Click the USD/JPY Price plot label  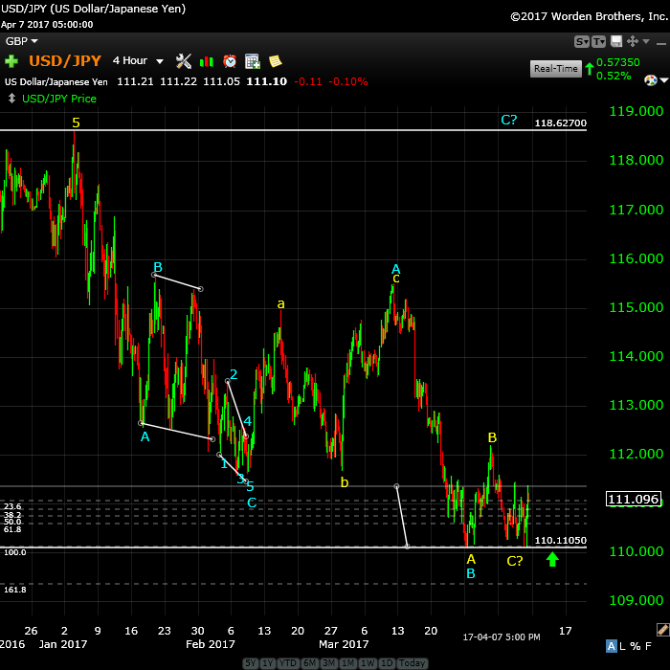pos(59,99)
